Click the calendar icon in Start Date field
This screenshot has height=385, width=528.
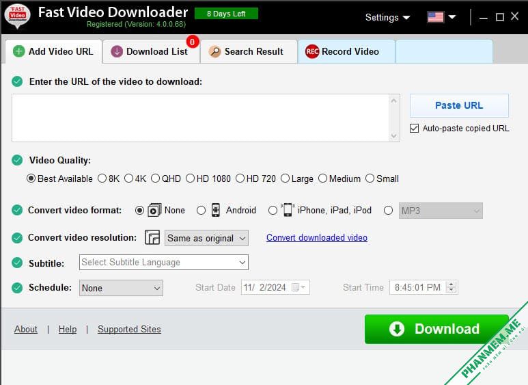point(295,287)
